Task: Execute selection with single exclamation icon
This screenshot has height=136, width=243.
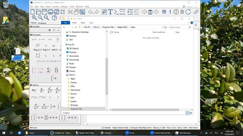Action: pos(170,12)
